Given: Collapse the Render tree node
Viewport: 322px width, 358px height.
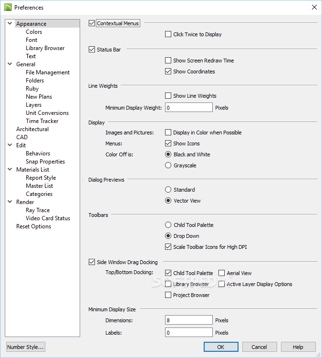Looking at the screenshot, I should (10, 202).
